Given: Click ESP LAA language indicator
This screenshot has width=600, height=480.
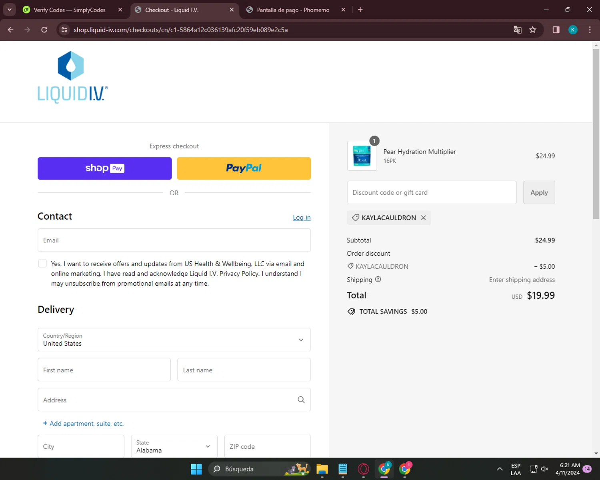Looking at the screenshot, I should click(x=516, y=469).
